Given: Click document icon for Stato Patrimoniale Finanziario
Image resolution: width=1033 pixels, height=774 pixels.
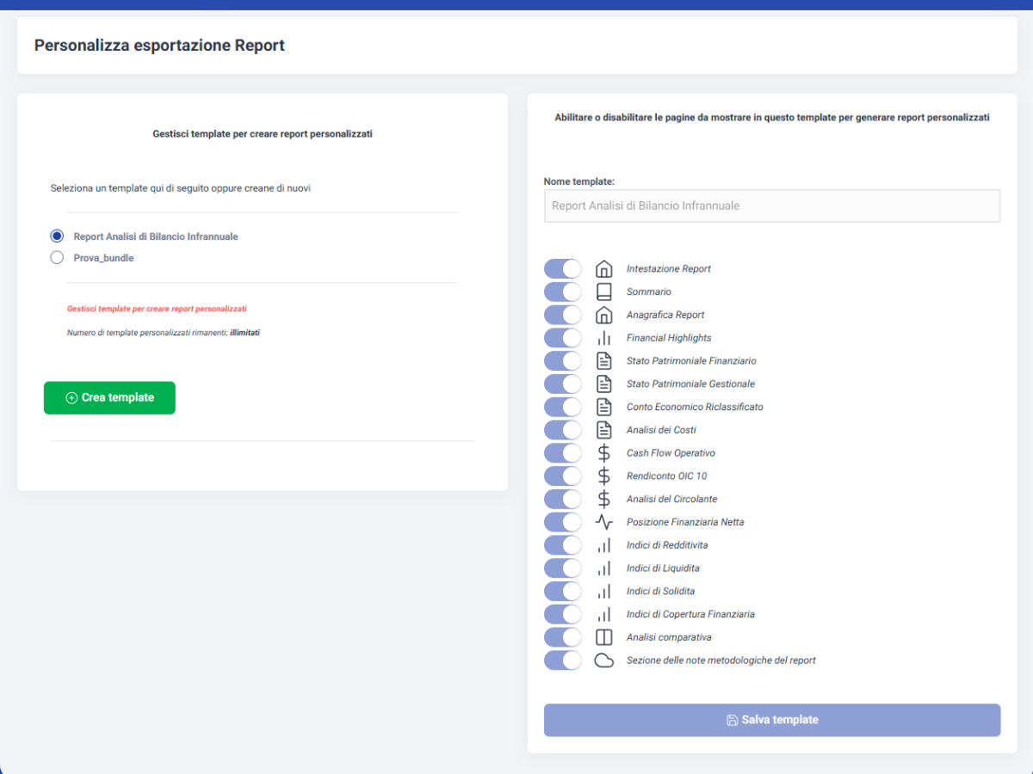Looking at the screenshot, I should [604, 361].
